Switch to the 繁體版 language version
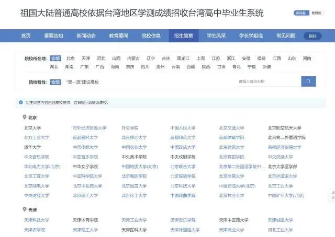This screenshot has height=237, width=335. tap(316, 13)
